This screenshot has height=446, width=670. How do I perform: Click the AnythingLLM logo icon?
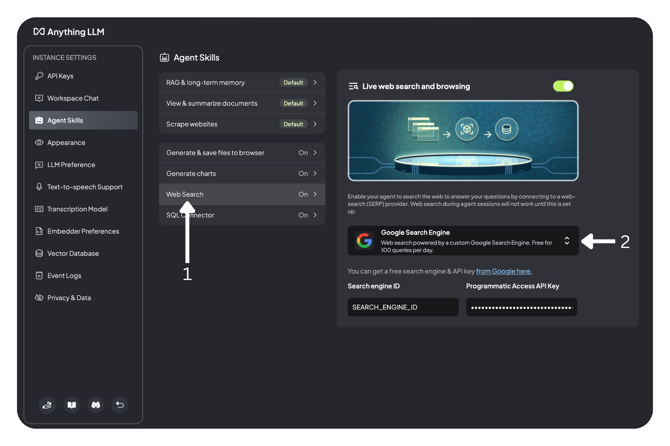39,32
